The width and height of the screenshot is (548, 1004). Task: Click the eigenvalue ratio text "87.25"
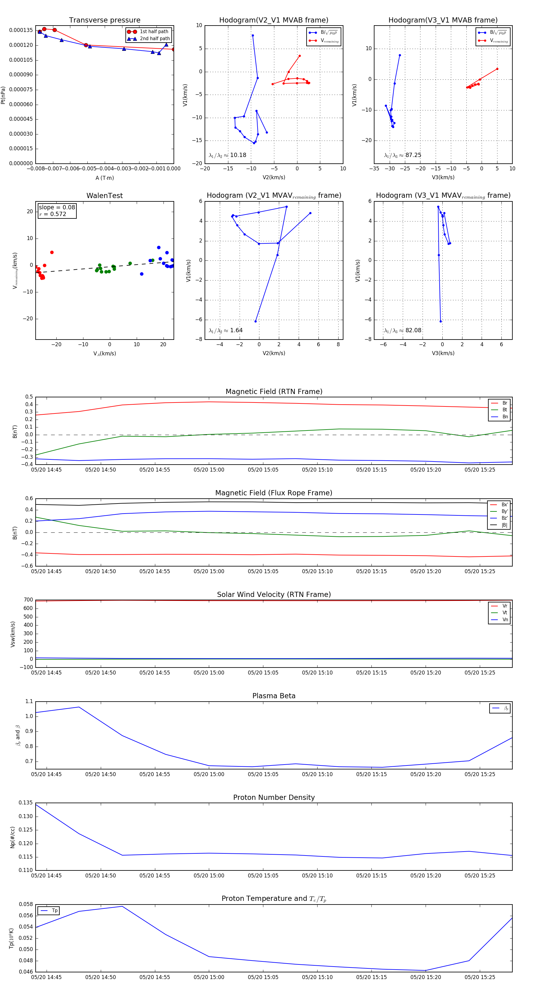(x=413, y=155)
